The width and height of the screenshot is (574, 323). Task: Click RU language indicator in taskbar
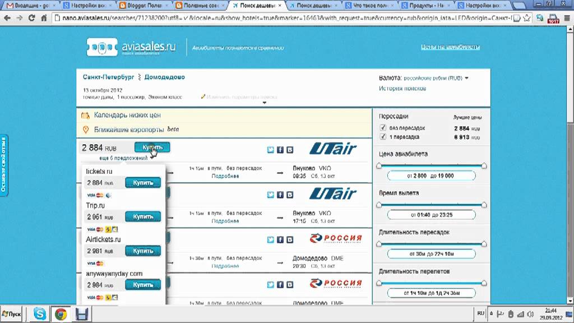pyautogui.click(x=480, y=313)
